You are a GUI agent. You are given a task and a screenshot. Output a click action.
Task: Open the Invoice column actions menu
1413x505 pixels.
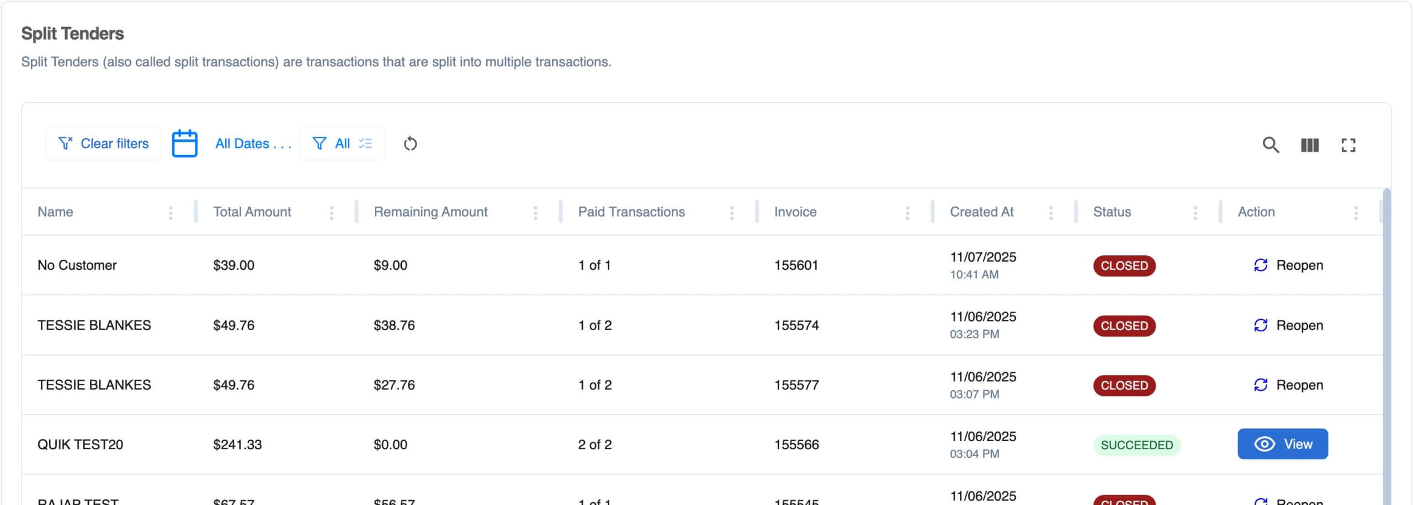click(x=907, y=213)
